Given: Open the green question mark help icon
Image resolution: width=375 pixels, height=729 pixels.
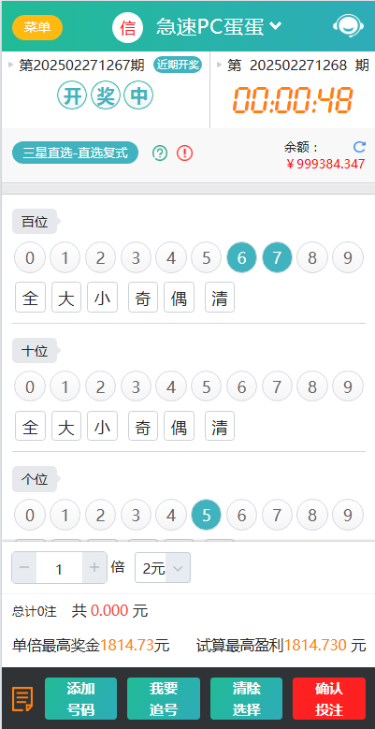Looking at the screenshot, I should (160, 153).
